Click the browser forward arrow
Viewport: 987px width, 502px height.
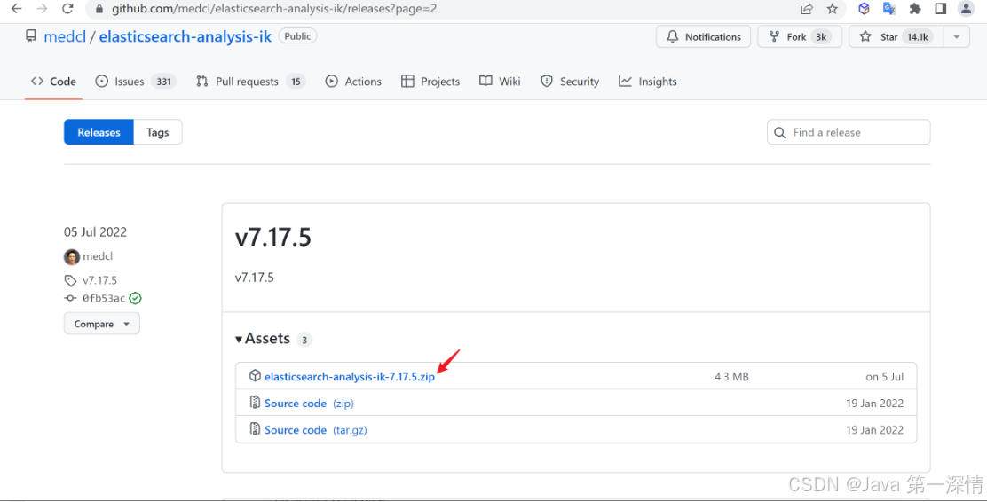pyautogui.click(x=42, y=9)
